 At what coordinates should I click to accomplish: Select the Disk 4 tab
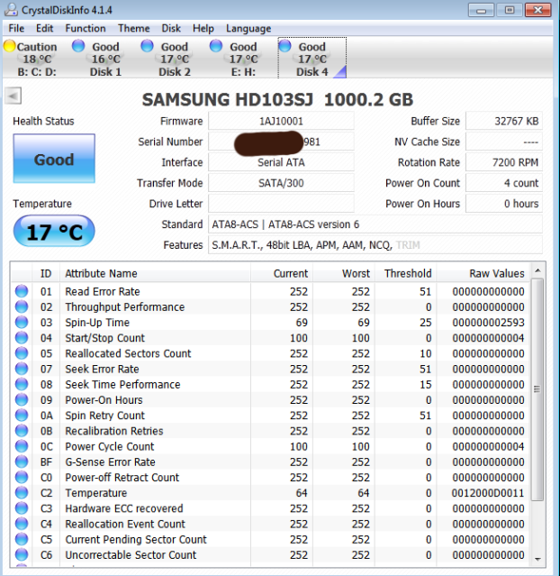(312, 59)
